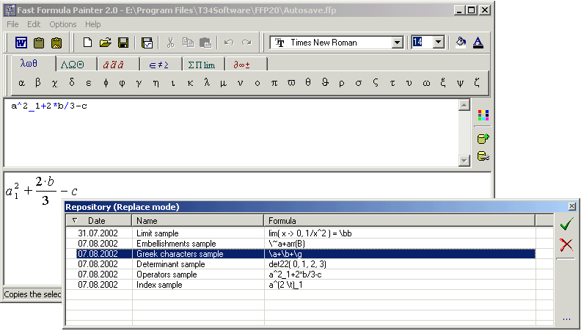Click the Formula column header
Viewport: 581px width, 331px height.
point(399,220)
